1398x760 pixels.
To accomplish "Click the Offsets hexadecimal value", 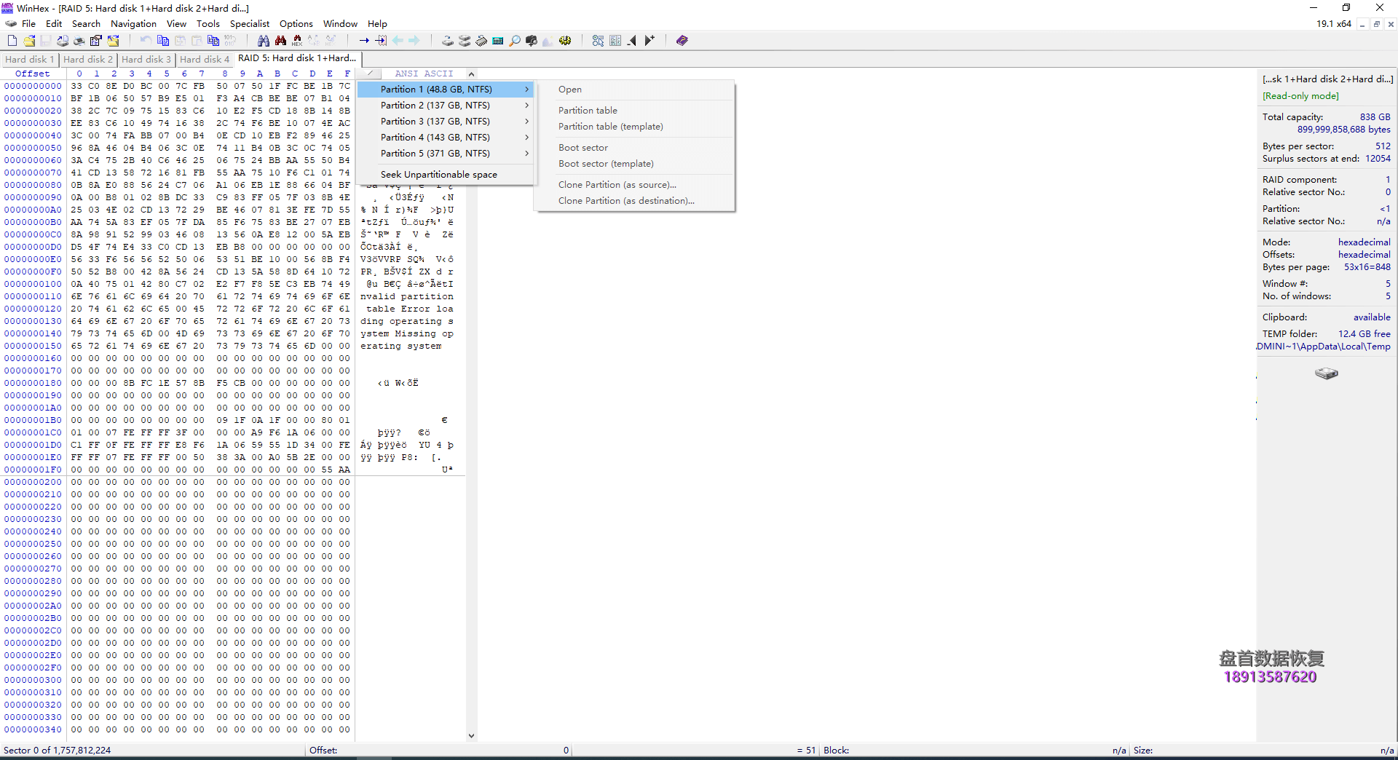I will coord(1364,255).
